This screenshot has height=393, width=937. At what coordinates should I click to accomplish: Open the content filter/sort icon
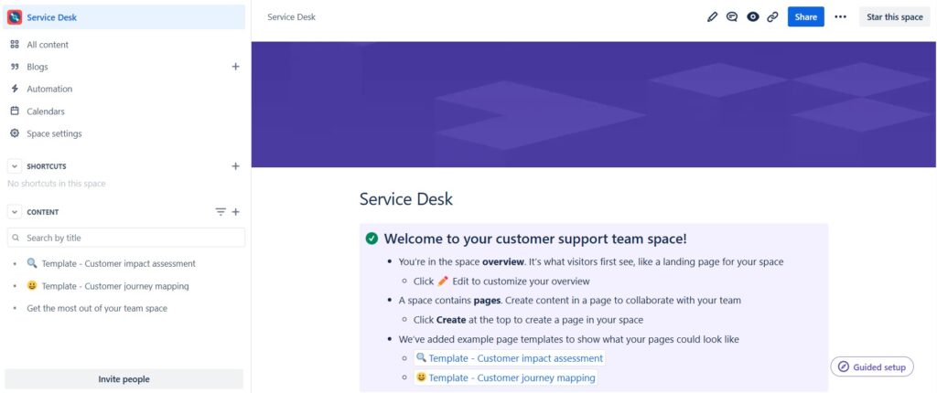[x=221, y=212]
